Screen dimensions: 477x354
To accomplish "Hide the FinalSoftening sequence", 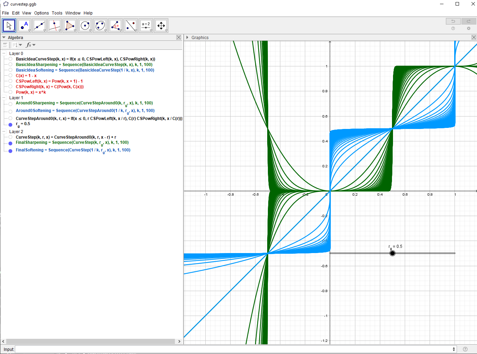I will click(10, 151).
